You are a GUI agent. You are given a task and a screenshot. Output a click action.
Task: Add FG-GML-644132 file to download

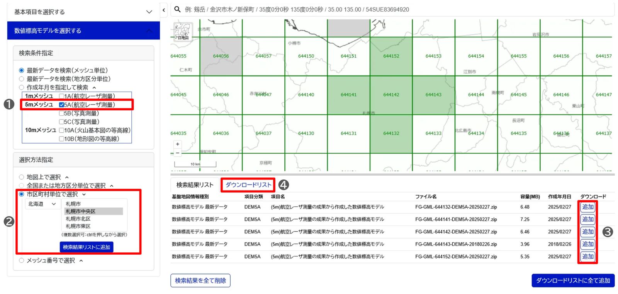click(587, 207)
